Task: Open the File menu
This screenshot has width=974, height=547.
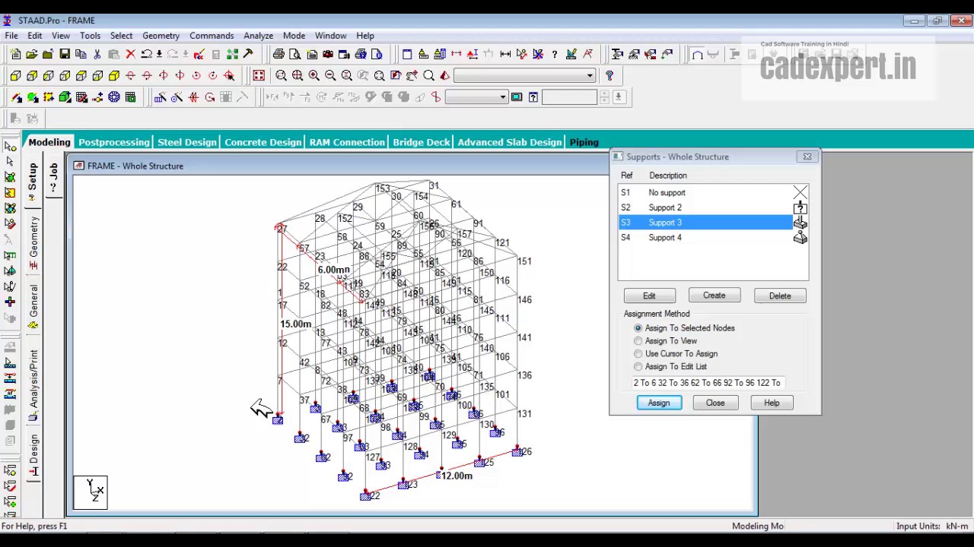Action: click(11, 36)
